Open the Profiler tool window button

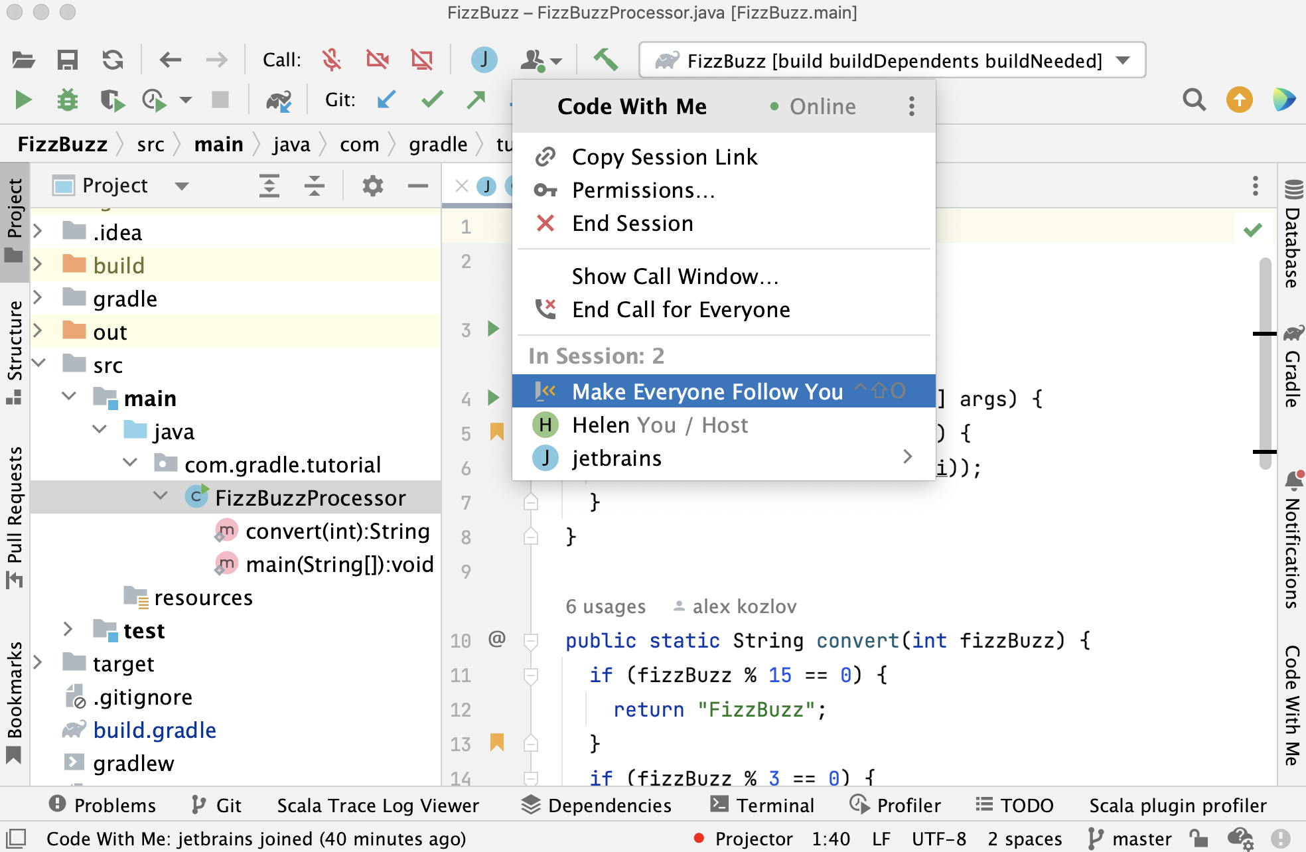click(x=895, y=806)
